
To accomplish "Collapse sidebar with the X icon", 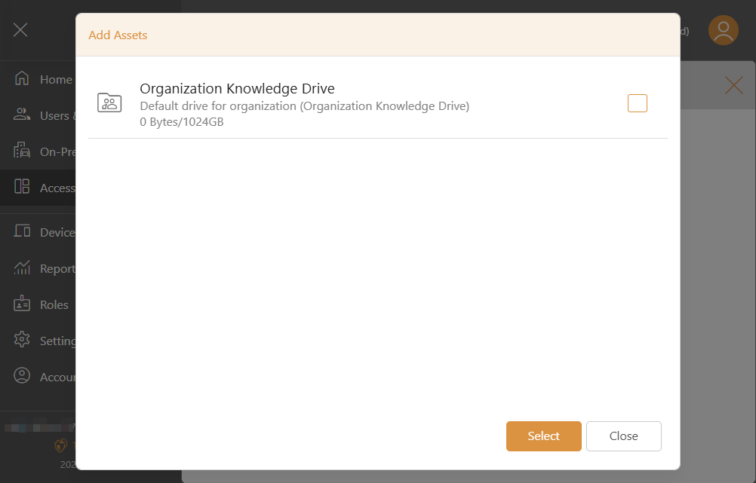I will [20, 30].
